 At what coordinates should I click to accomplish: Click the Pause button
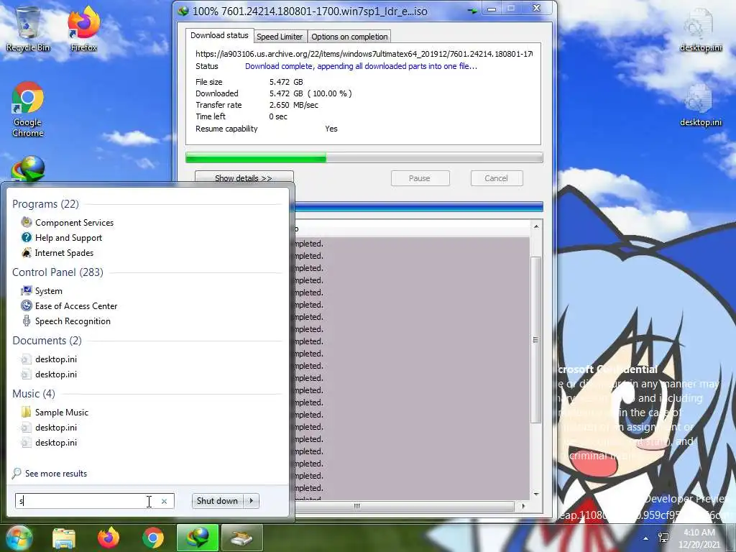click(x=420, y=178)
